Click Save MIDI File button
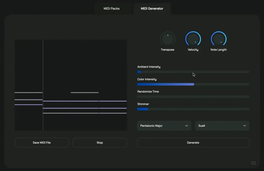 pos(42,142)
